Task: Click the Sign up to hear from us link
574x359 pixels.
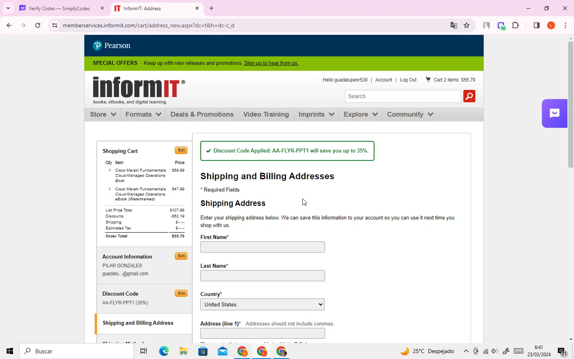Action: [271, 63]
